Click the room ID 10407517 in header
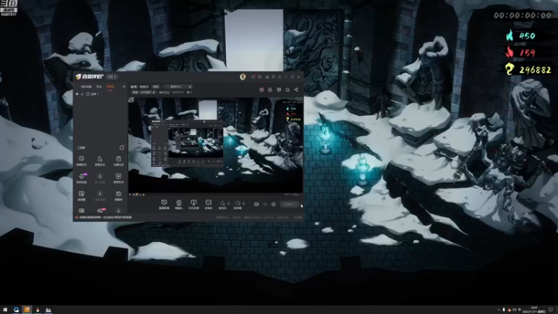Viewport: 558px width, 314px height. click(178, 92)
